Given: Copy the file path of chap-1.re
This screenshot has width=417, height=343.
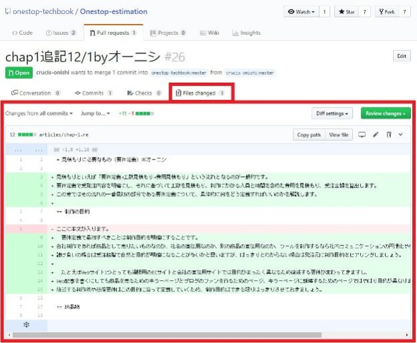Looking at the screenshot, I should (309, 135).
